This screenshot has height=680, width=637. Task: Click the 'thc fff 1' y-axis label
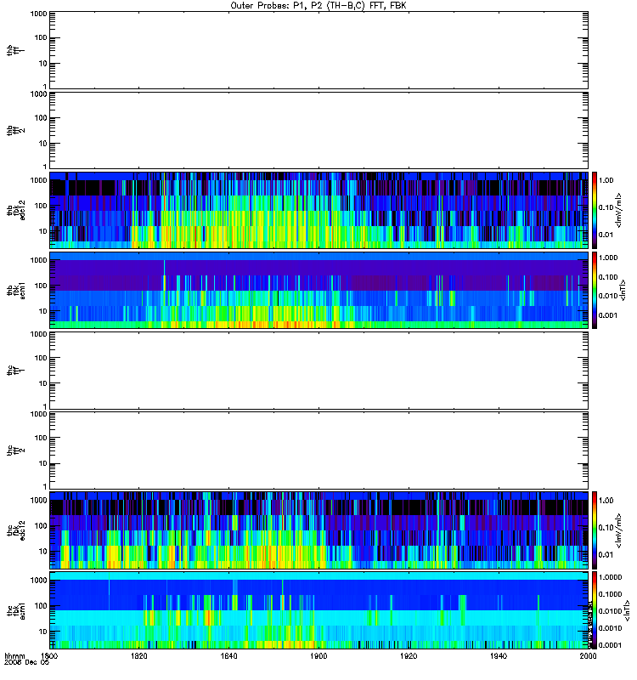tap(16, 371)
